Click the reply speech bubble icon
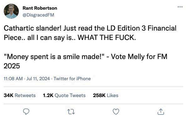 coord(26,111)
